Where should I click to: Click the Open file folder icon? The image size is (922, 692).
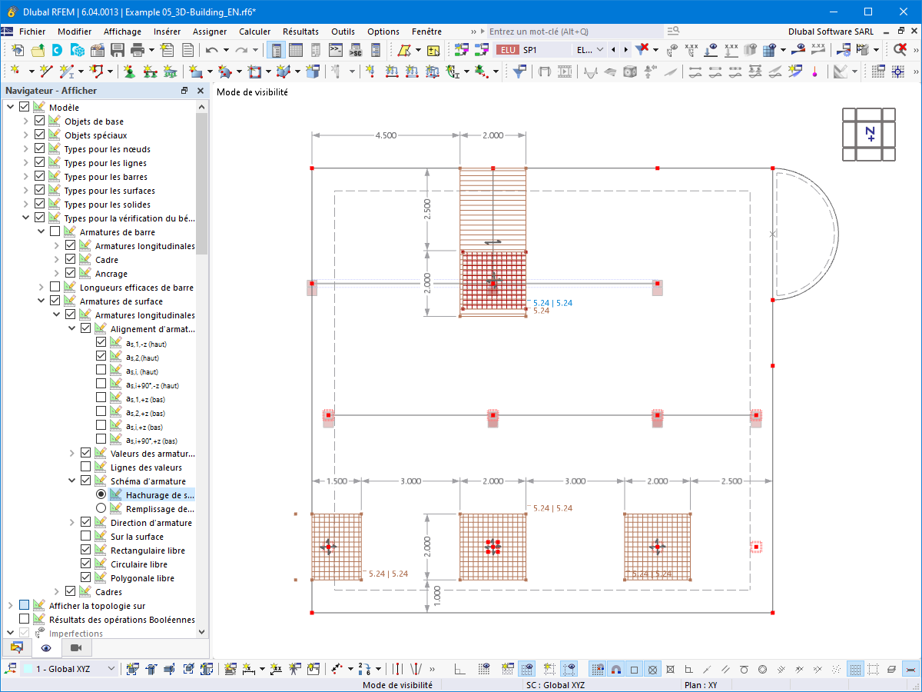(x=38, y=50)
